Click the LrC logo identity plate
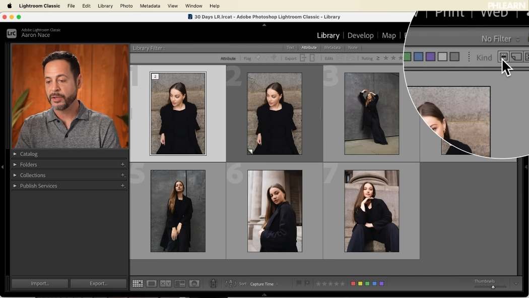529x298 pixels. (12, 33)
